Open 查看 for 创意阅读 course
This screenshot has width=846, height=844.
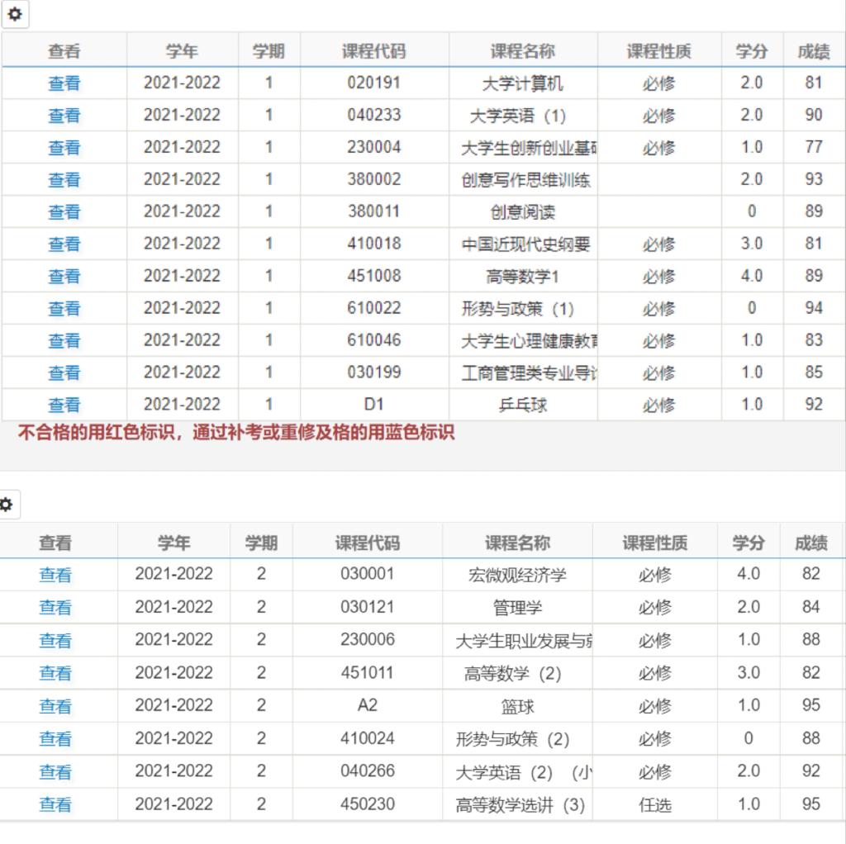[x=64, y=211]
